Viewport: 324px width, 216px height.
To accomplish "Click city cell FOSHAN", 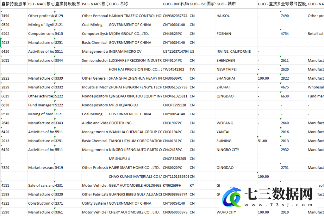I will click(x=237, y=33).
